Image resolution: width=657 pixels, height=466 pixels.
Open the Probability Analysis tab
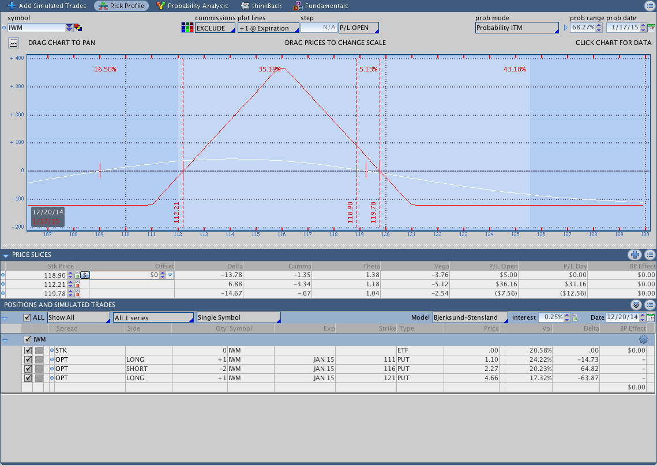coord(192,6)
